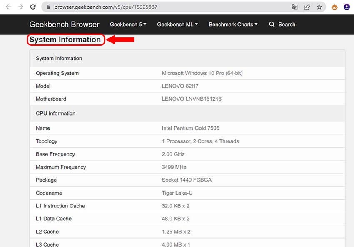
Task: Go to Geekbench Browser home link
Action: 64,25
